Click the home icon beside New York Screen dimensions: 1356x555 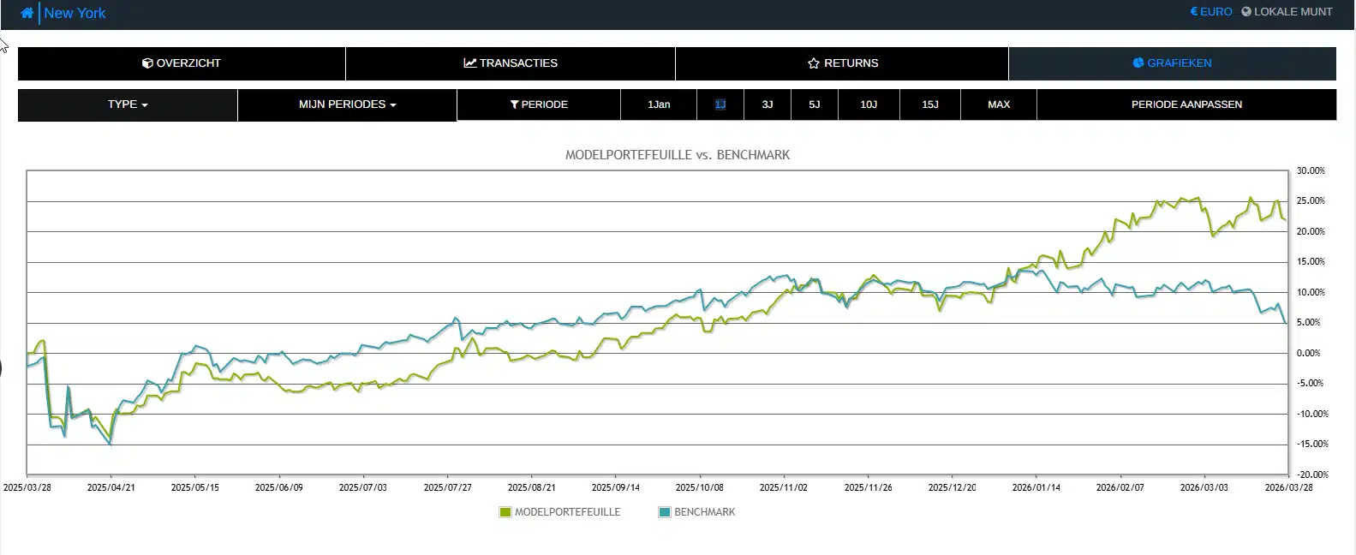click(x=27, y=13)
